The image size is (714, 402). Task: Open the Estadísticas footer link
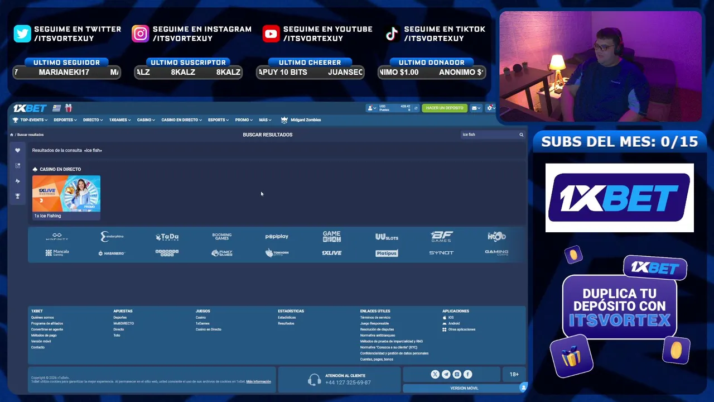(287, 318)
